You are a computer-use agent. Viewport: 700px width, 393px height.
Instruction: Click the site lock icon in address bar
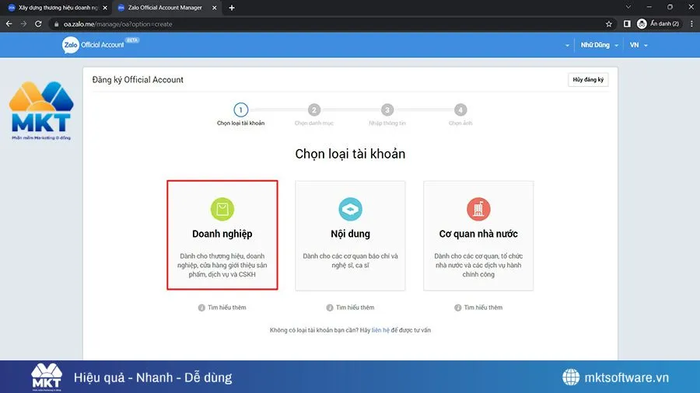(x=56, y=24)
